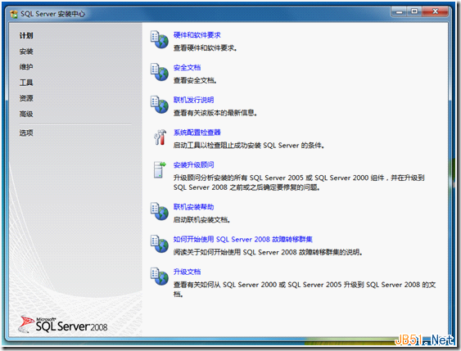Click the globe icon beside 硬件和软件要求
The image size is (461, 351).
[x=160, y=39]
